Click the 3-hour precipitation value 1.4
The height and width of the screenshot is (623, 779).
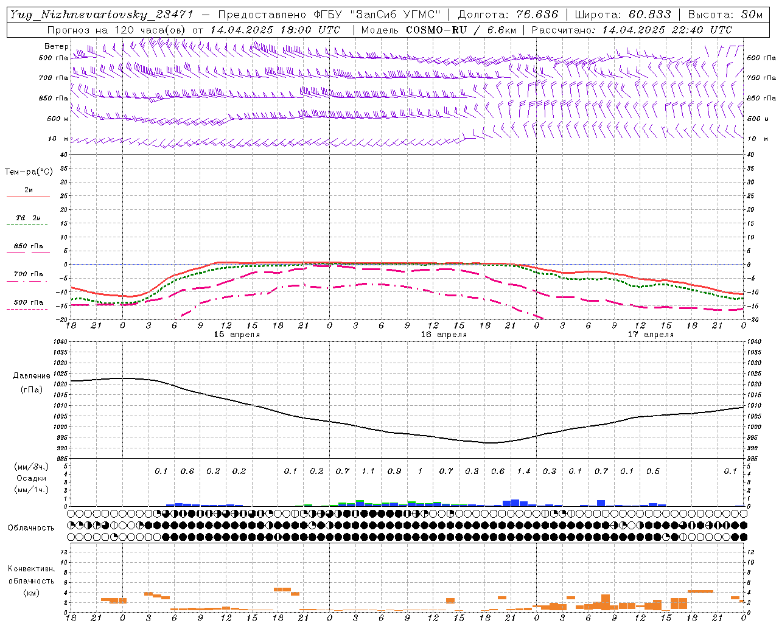524,472
